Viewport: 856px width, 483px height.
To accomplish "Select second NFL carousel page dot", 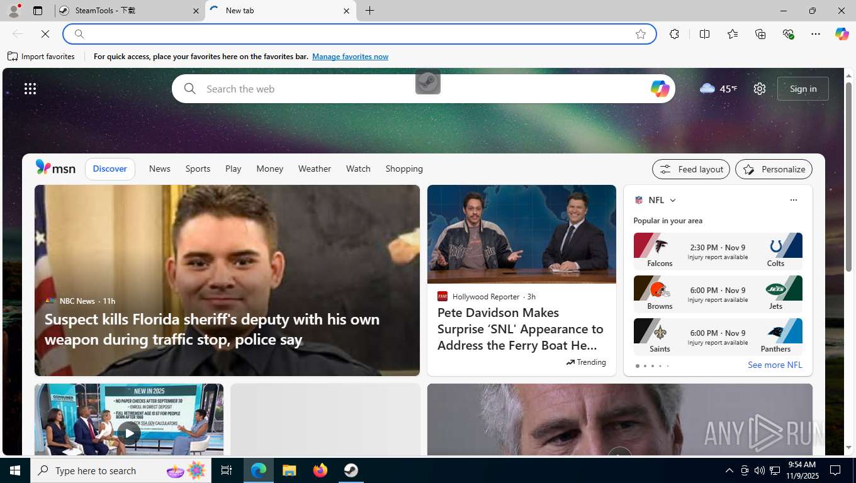I will coord(645,366).
